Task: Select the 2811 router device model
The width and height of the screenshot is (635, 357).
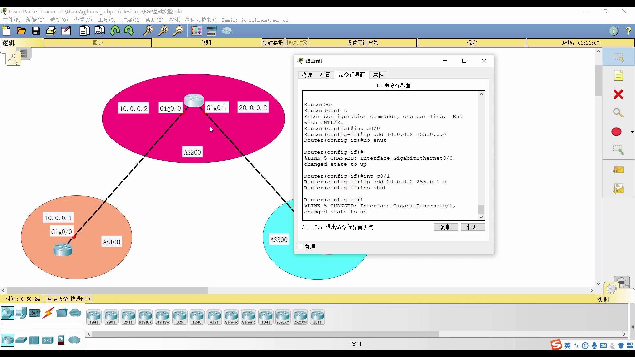Action: (317, 317)
